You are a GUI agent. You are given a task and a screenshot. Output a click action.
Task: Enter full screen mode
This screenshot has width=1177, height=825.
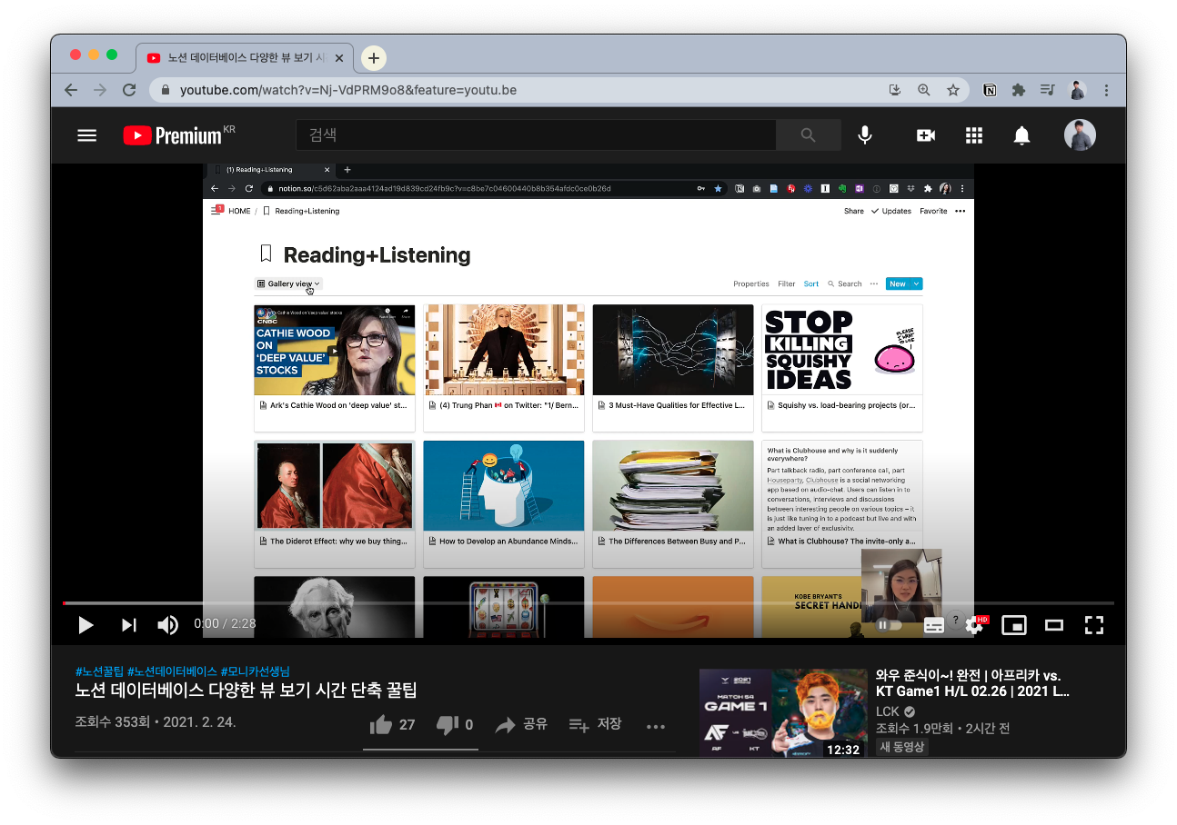click(x=1094, y=625)
